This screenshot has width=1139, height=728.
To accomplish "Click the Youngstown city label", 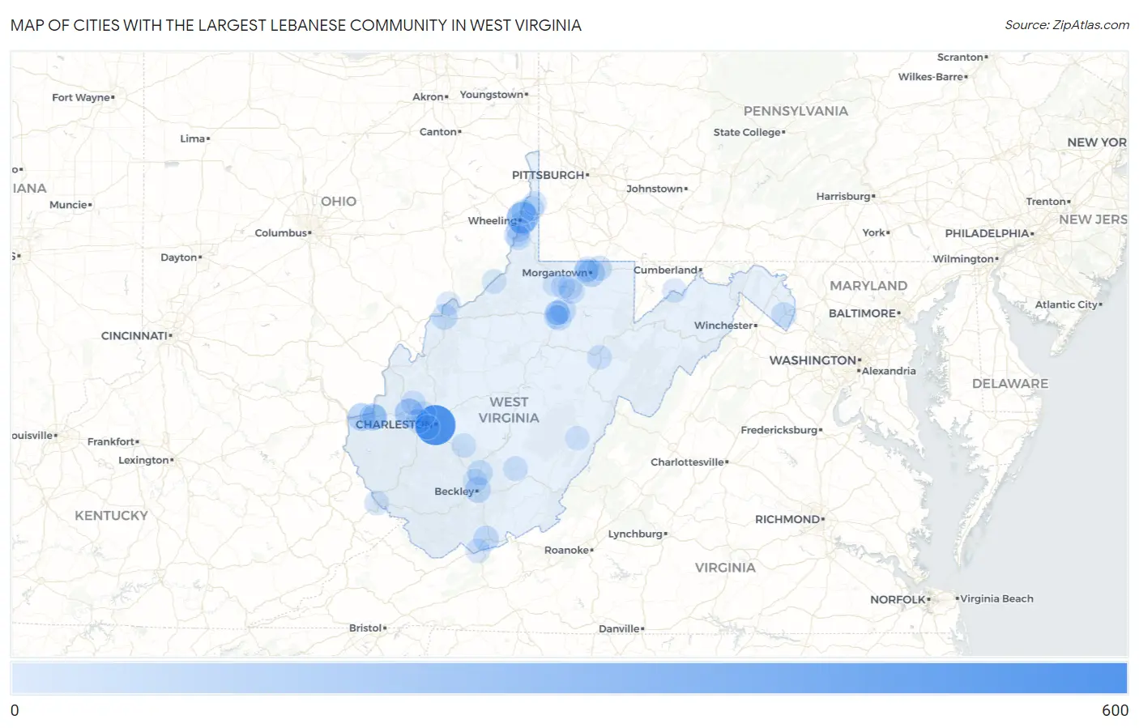I will tap(492, 95).
